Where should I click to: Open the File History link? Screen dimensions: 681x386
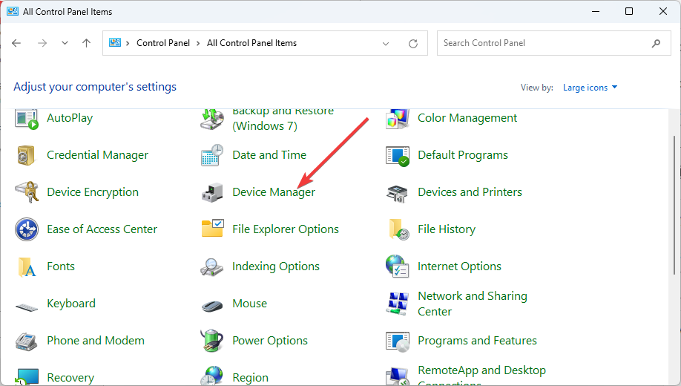pyautogui.click(x=447, y=229)
